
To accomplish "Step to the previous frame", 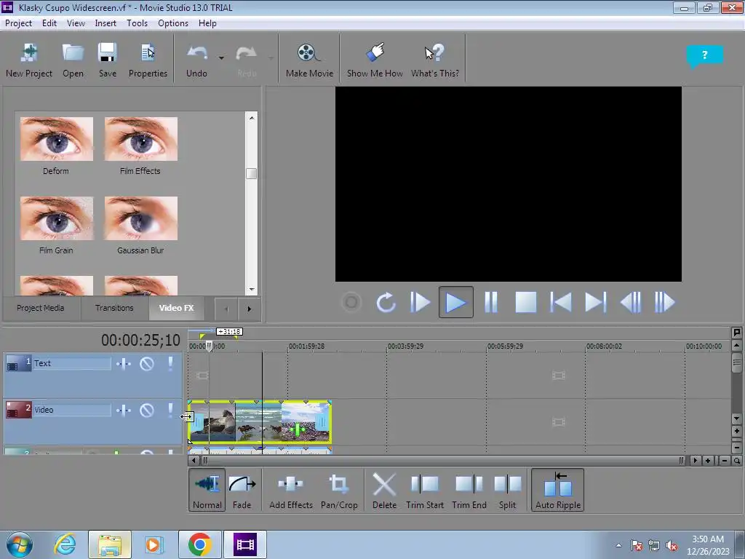I will [x=631, y=302].
